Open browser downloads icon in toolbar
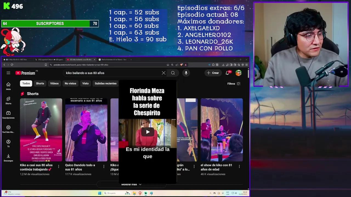The image size is (351, 197). 223,65
